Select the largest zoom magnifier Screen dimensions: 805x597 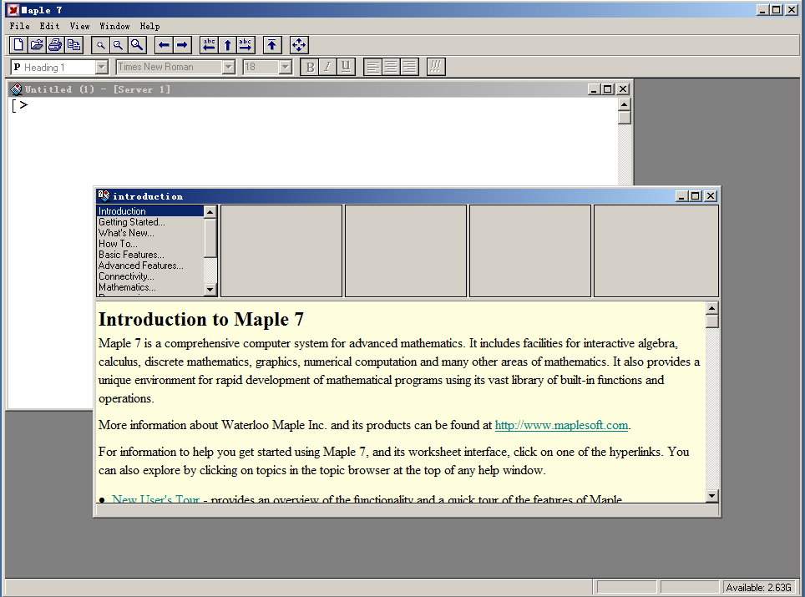137,45
